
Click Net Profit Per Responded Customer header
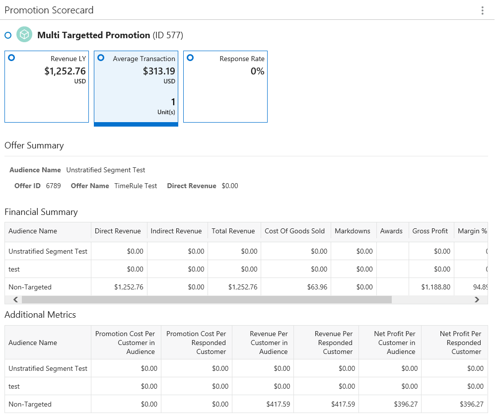pos(454,343)
